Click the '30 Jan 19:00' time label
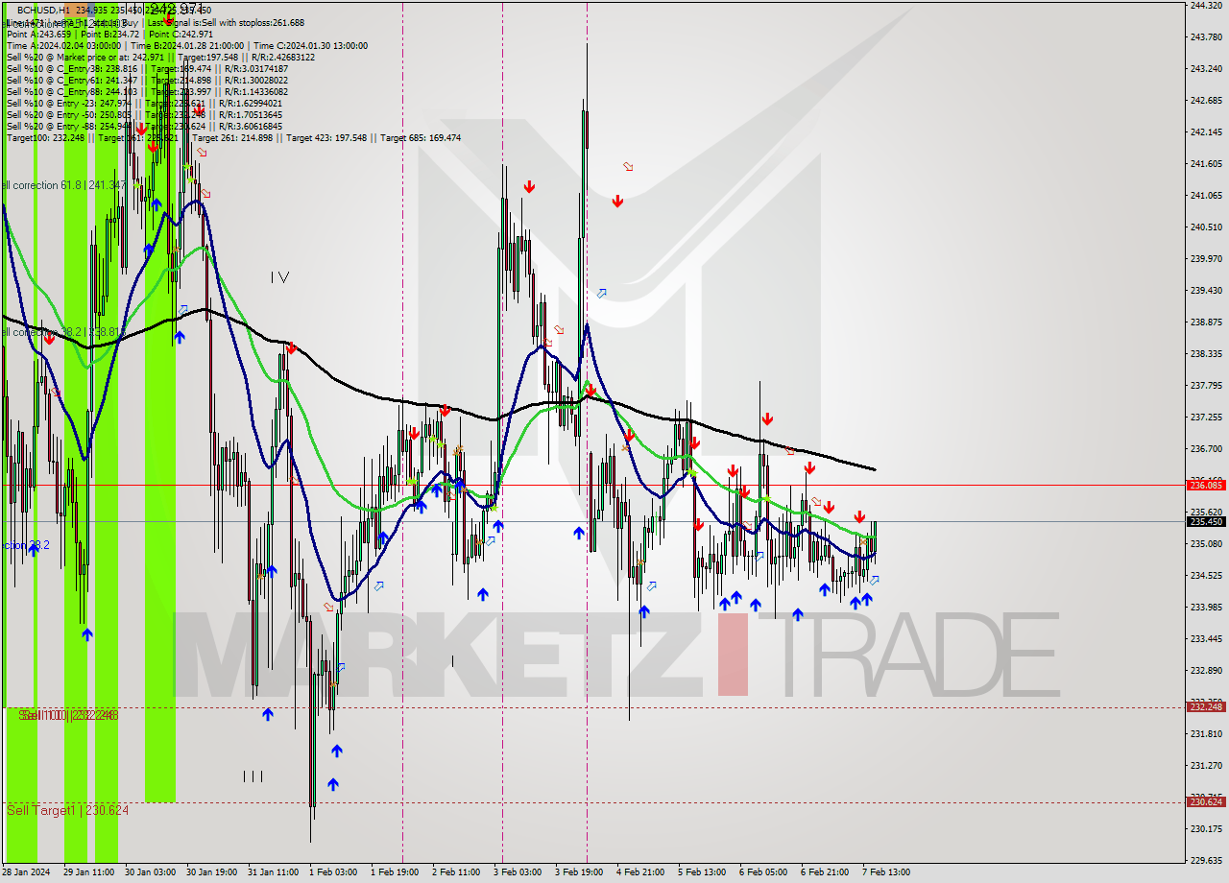 click(209, 872)
